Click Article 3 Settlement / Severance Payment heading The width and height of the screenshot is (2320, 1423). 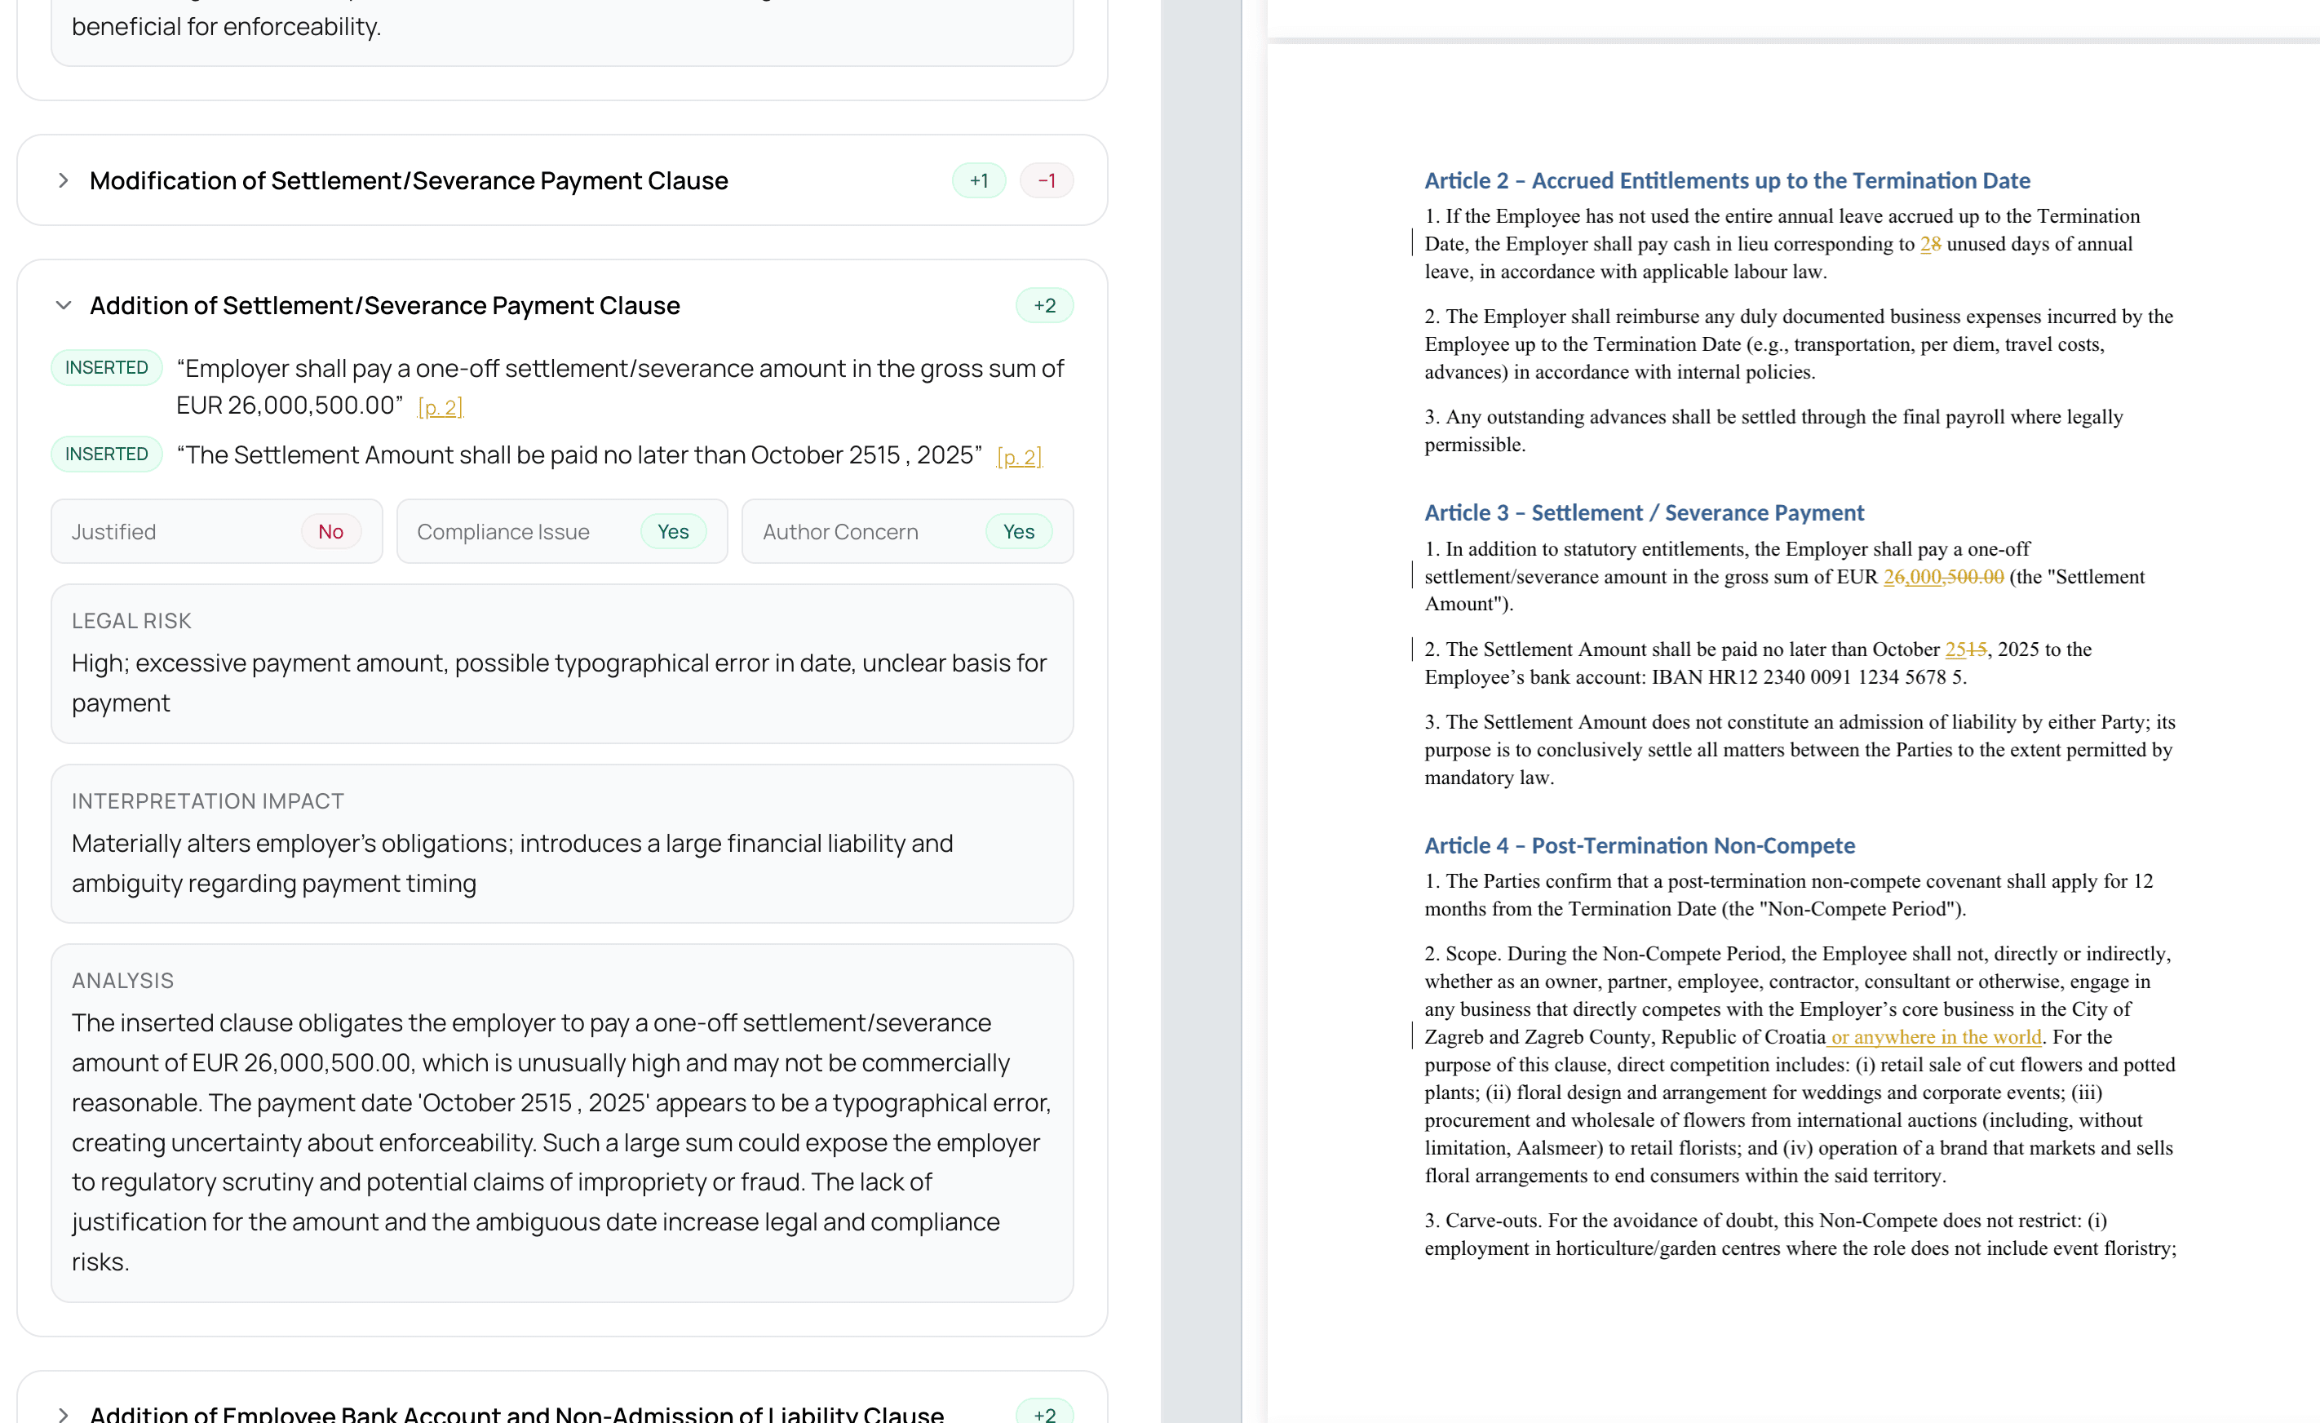1643,512
